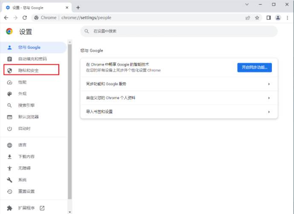Open 性能 settings section
The image size is (294, 214).
point(33,82)
